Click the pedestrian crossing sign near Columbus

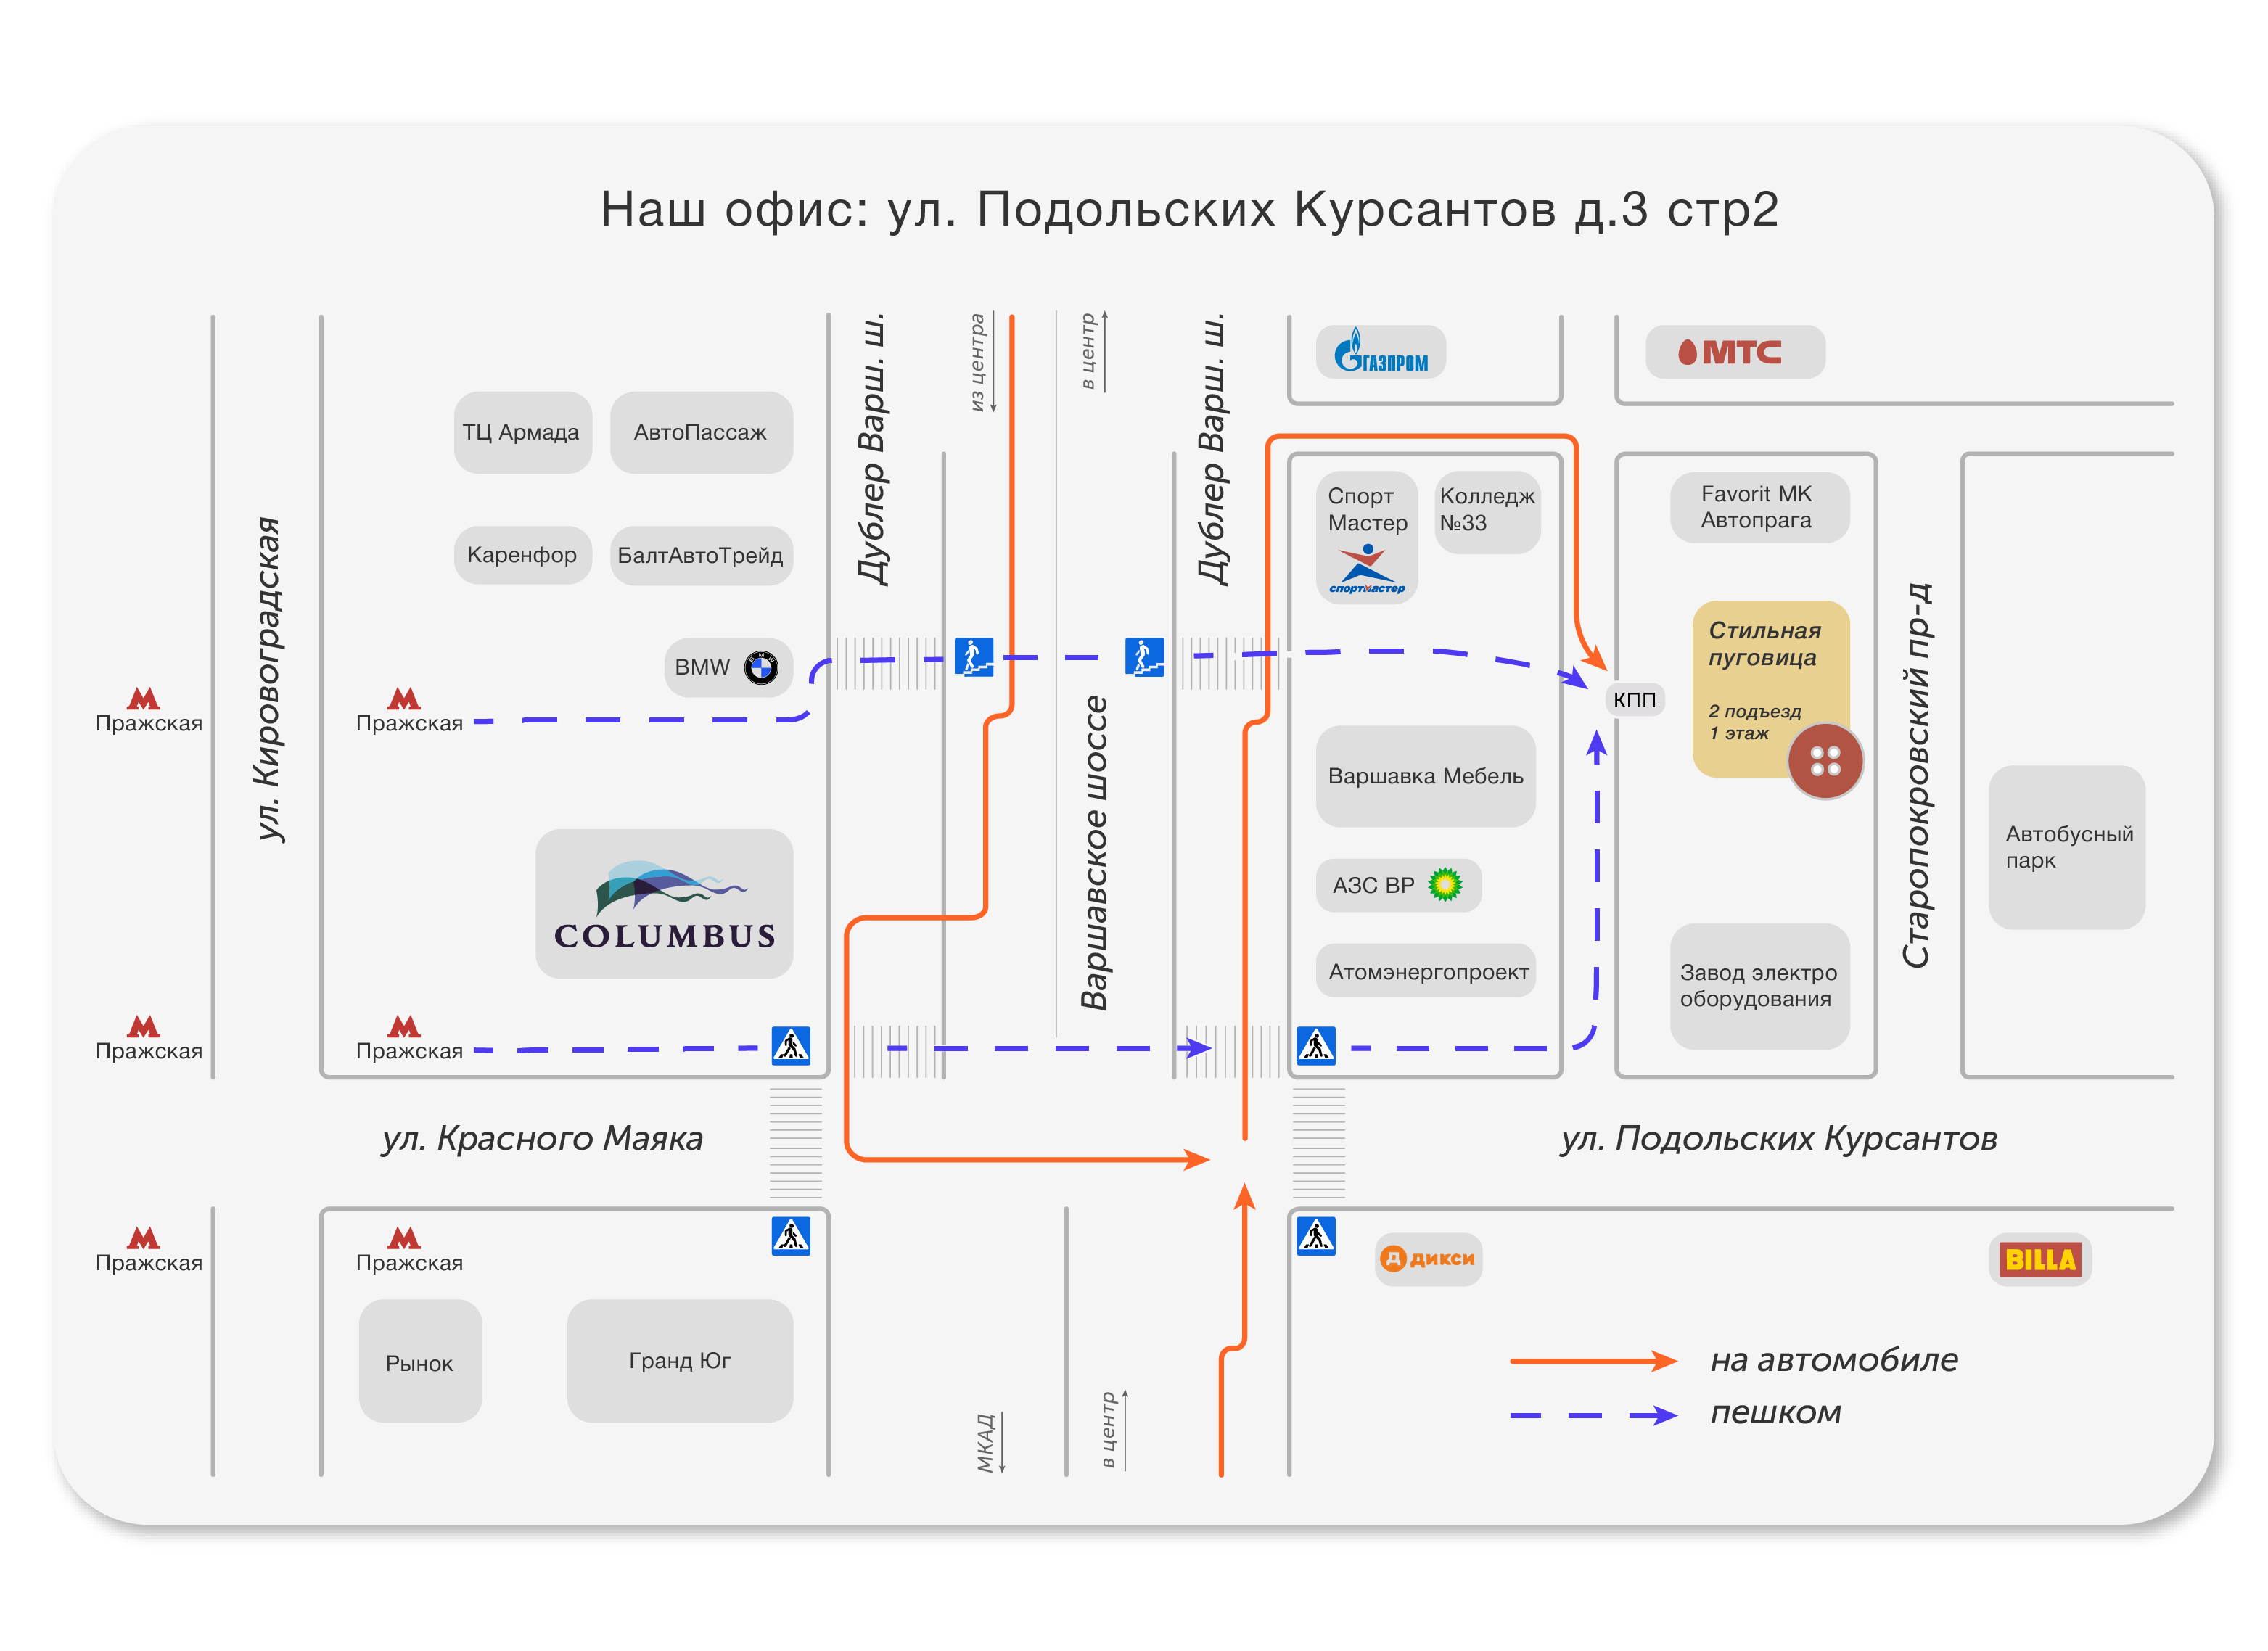pyautogui.click(x=791, y=1046)
